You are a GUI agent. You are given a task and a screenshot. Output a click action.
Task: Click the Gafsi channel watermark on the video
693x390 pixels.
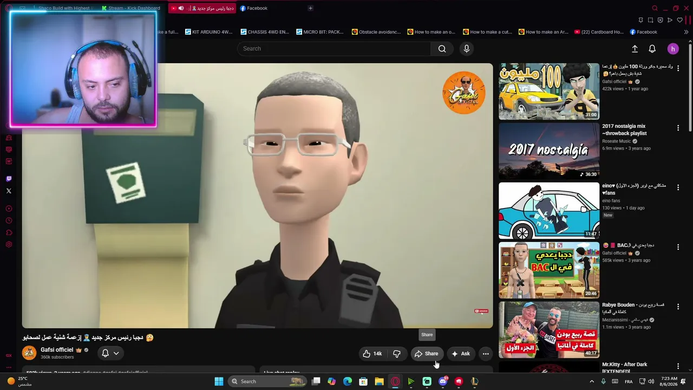point(464,93)
